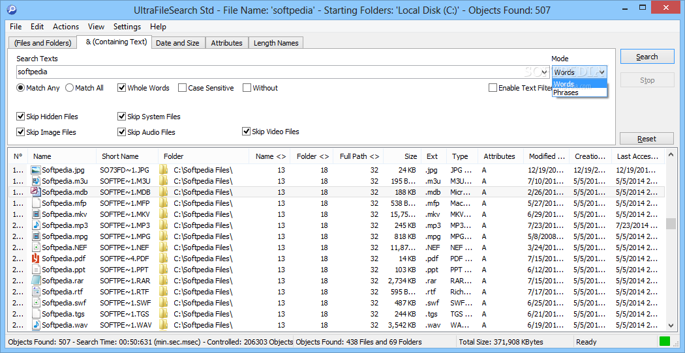Click the Softpedia.mdb Access file icon
The height and width of the screenshot is (353, 685).
click(36, 191)
